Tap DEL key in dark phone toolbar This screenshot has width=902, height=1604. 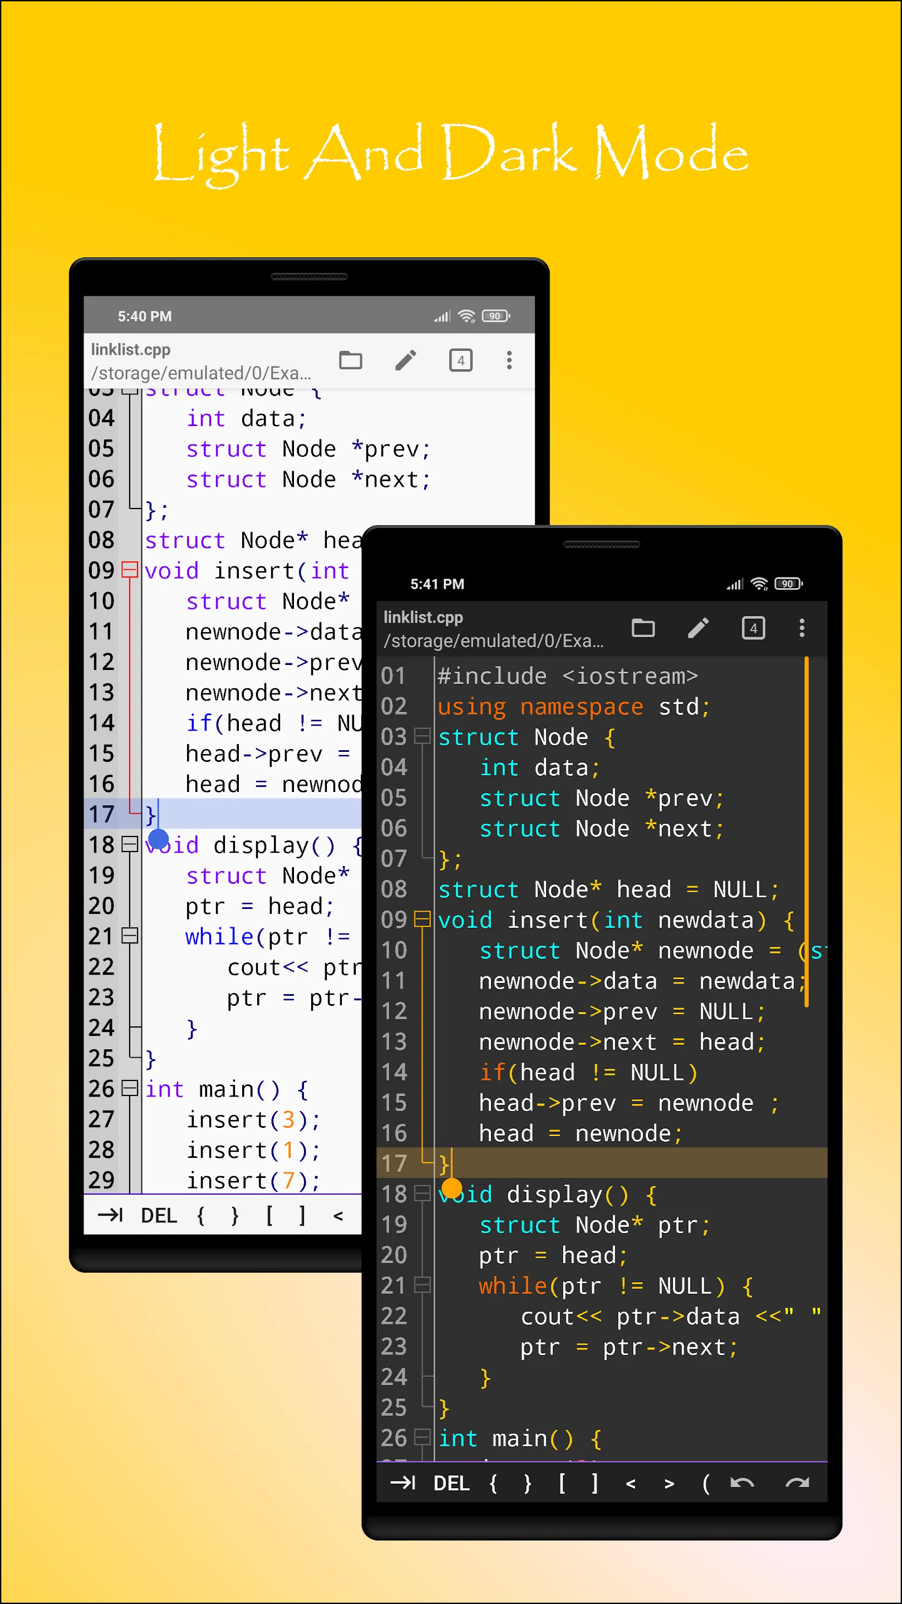pyautogui.click(x=452, y=1484)
